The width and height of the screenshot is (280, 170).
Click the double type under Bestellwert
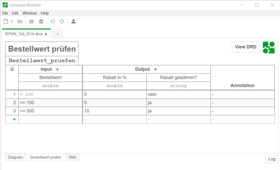(x=50, y=86)
